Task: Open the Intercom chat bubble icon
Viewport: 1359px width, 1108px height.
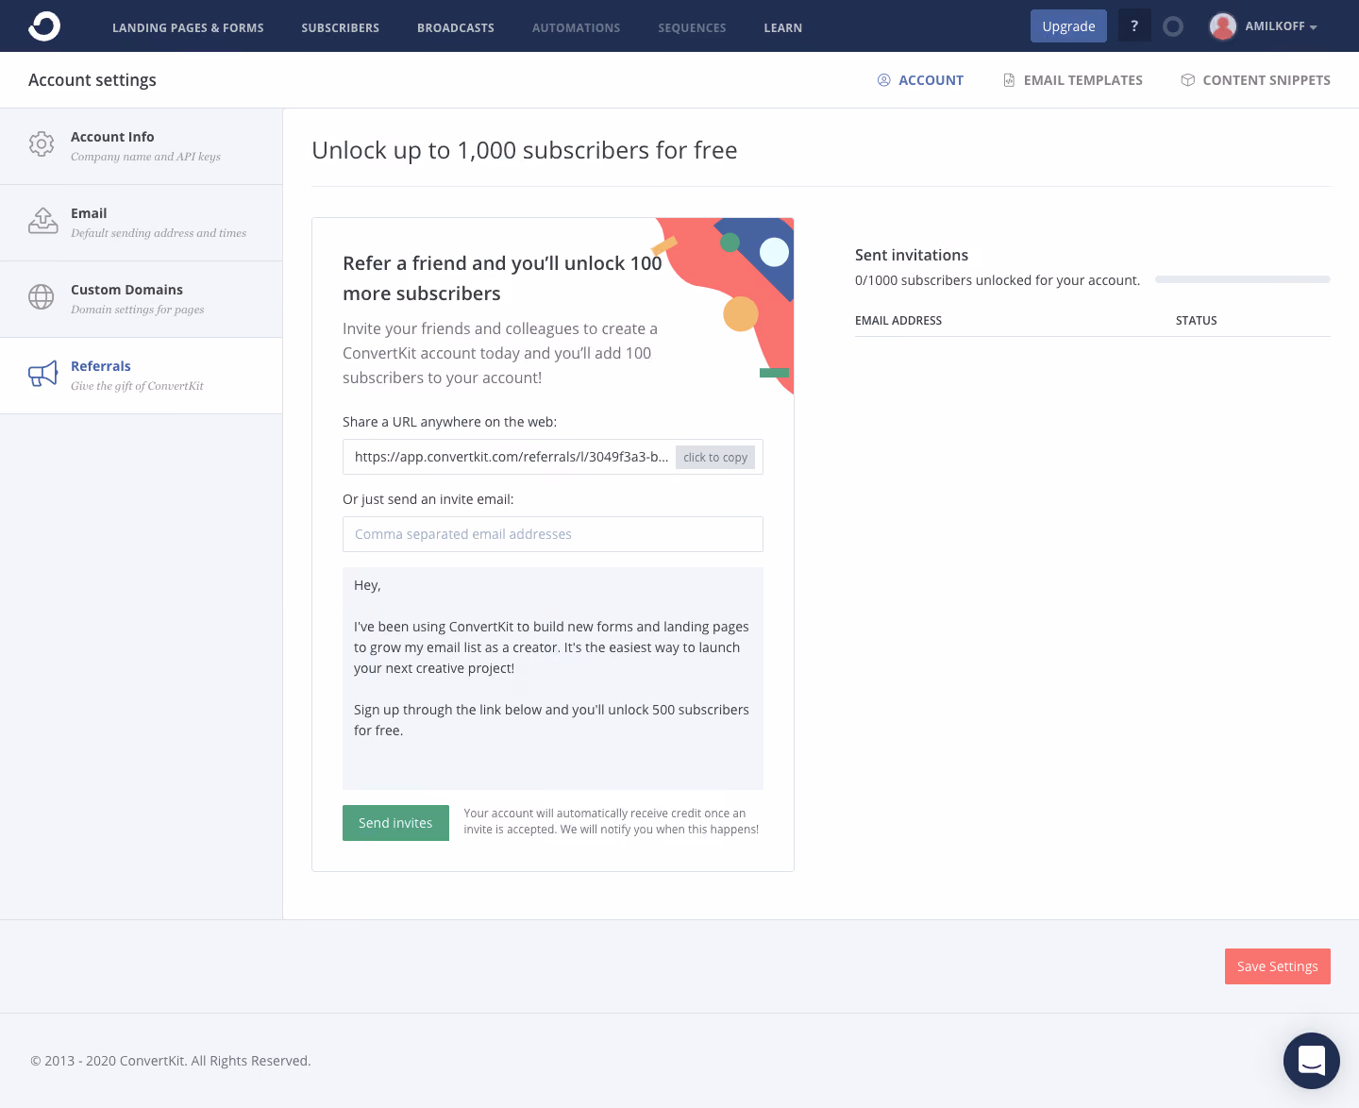Action: (x=1312, y=1061)
